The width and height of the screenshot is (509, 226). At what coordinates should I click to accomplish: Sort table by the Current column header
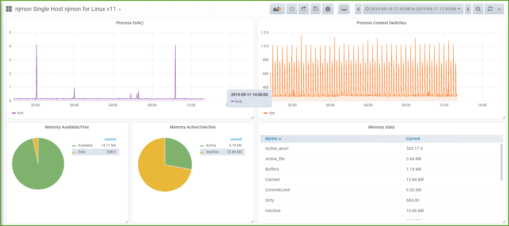(x=413, y=139)
